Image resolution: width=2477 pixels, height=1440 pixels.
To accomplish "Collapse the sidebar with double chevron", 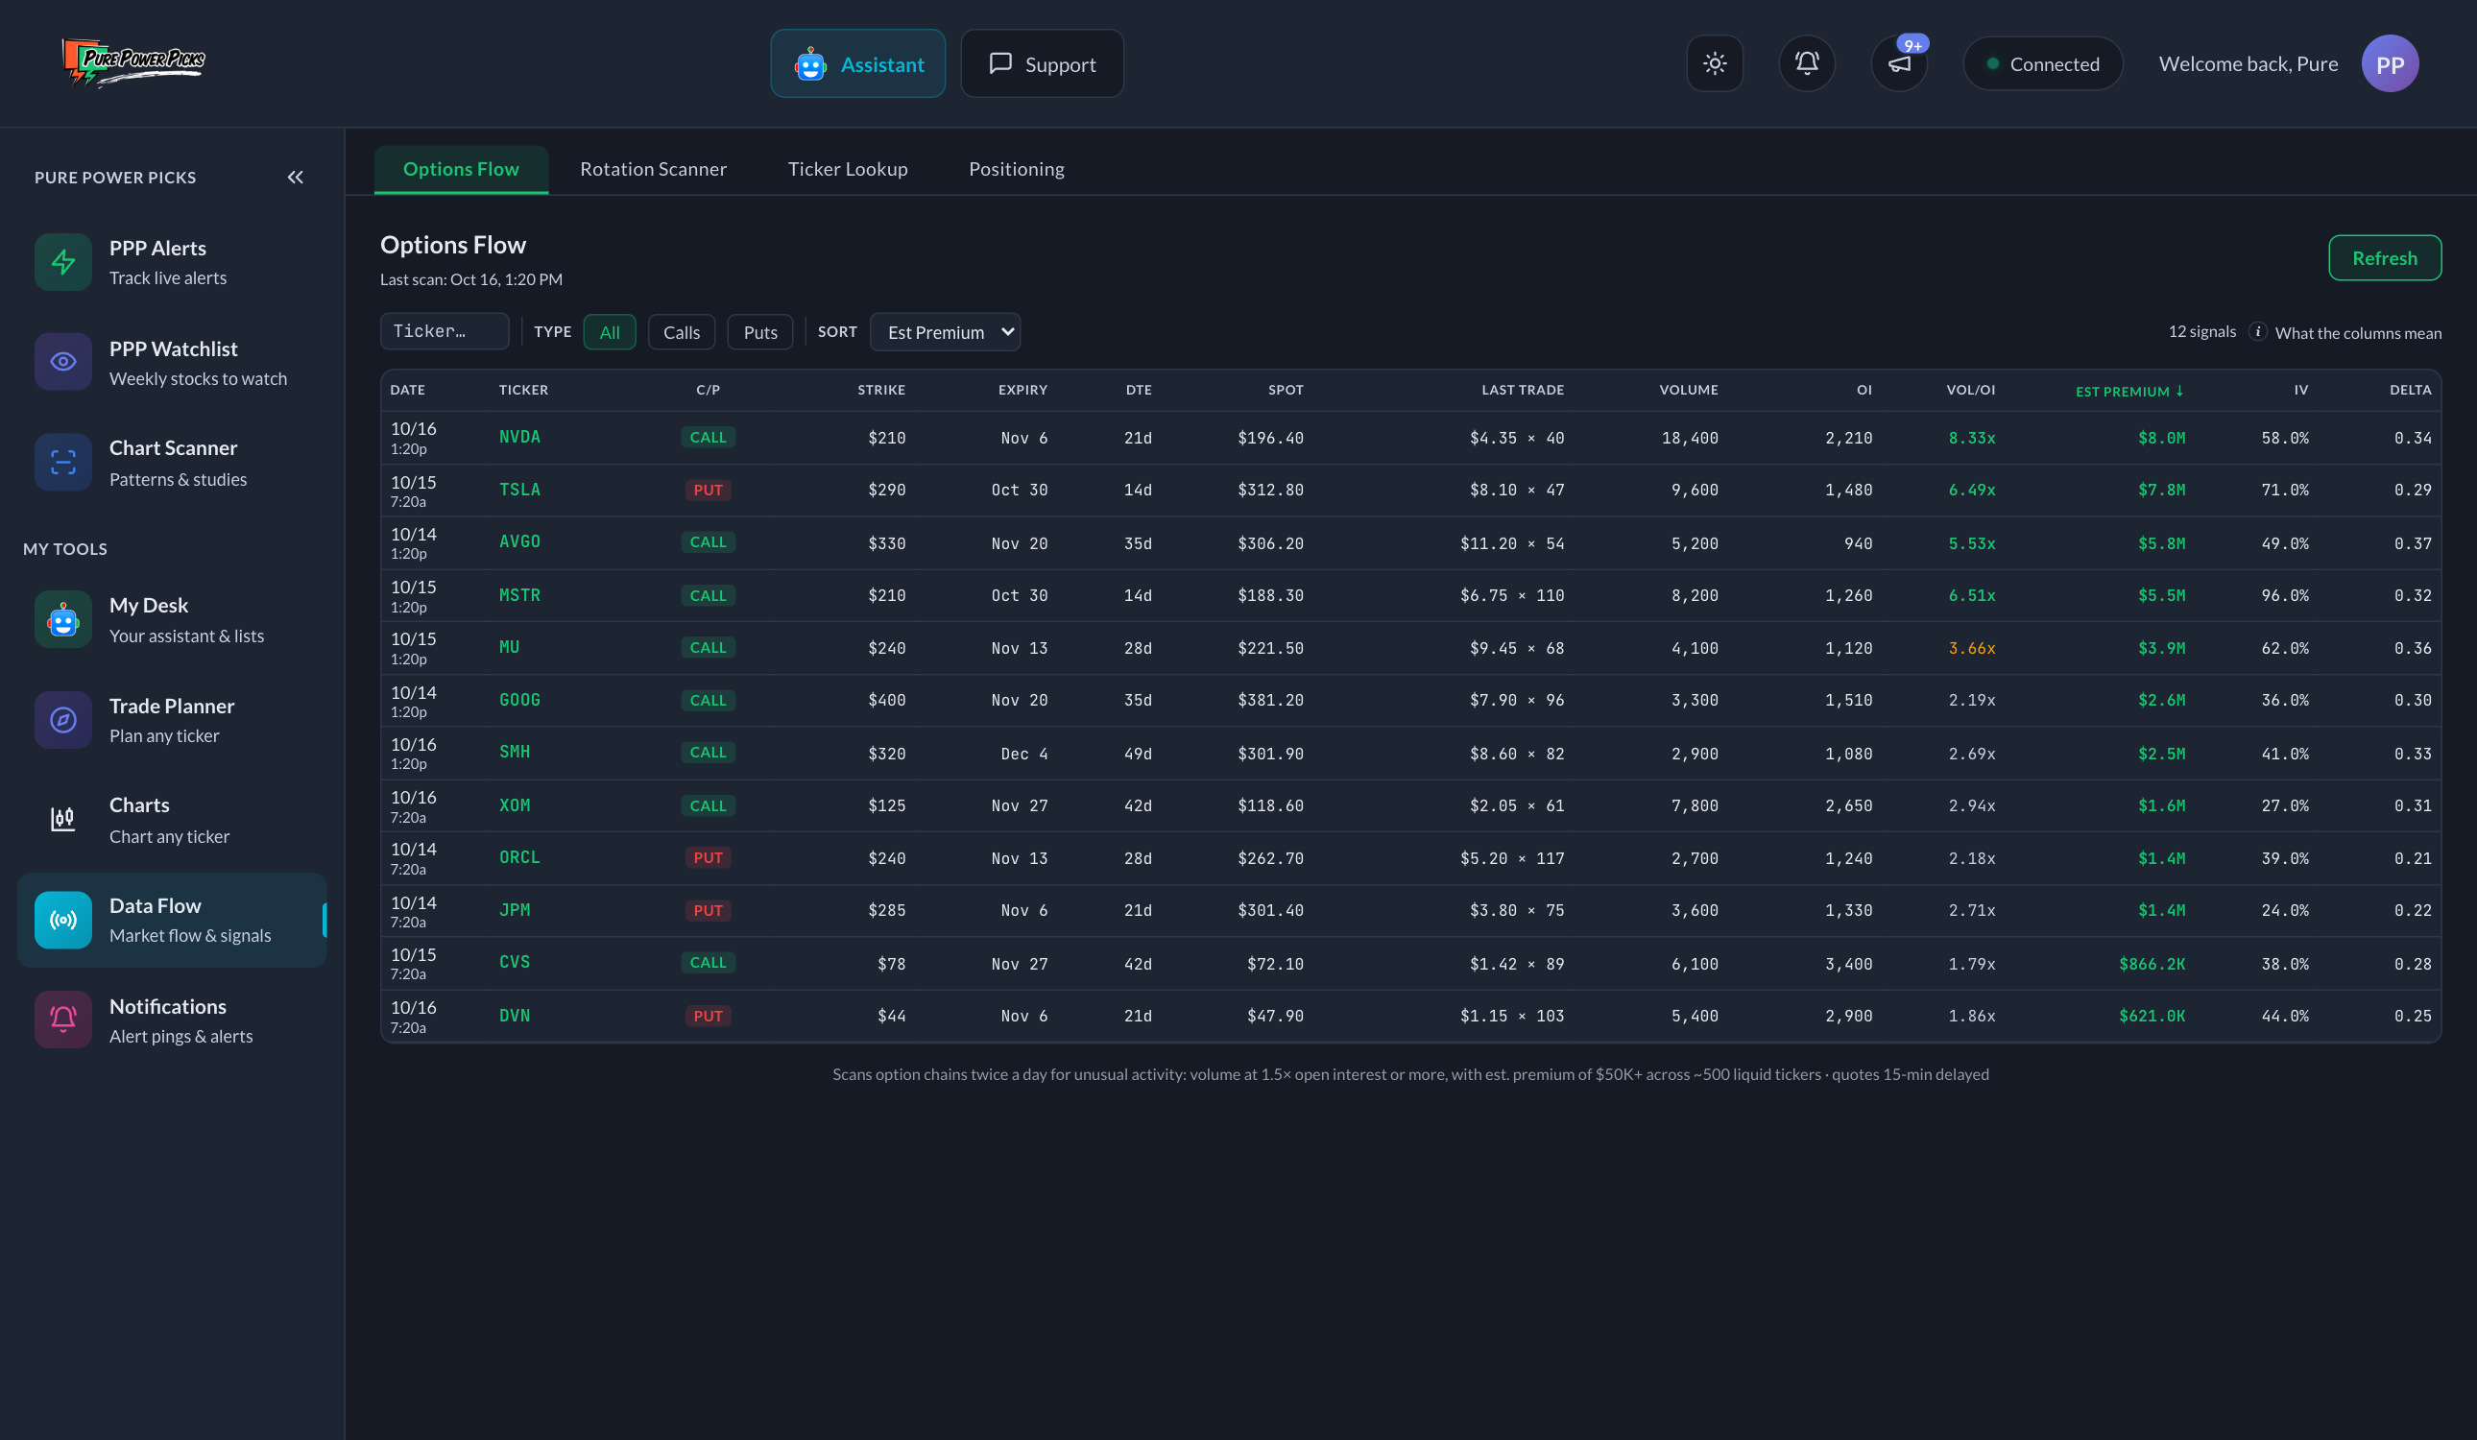I will [295, 177].
